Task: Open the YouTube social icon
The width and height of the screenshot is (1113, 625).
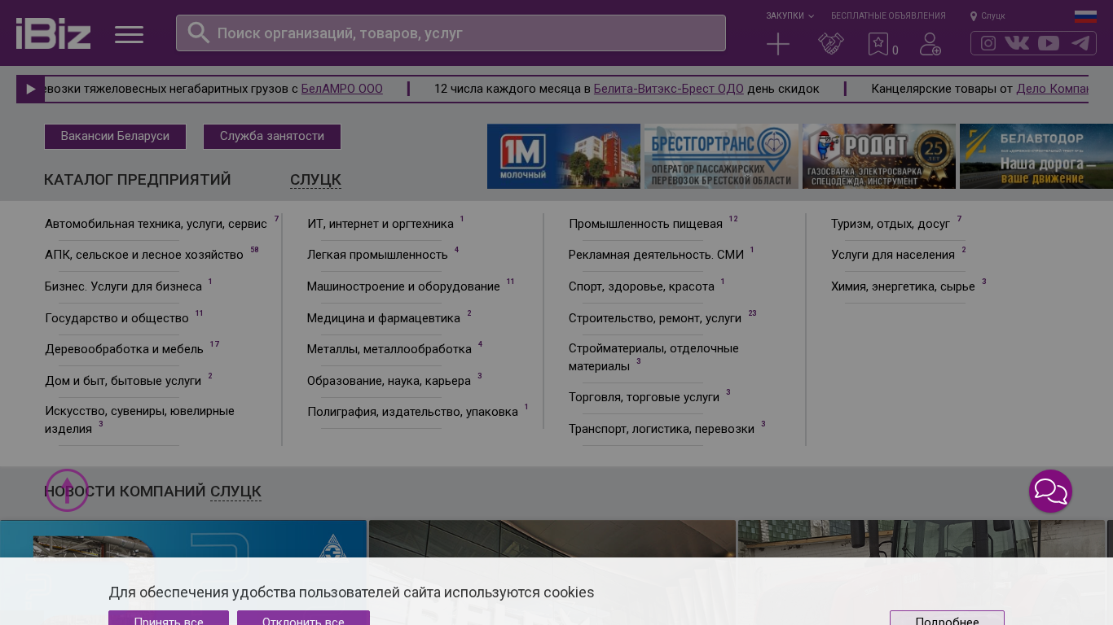Action: pyautogui.click(x=1049, y=43)
